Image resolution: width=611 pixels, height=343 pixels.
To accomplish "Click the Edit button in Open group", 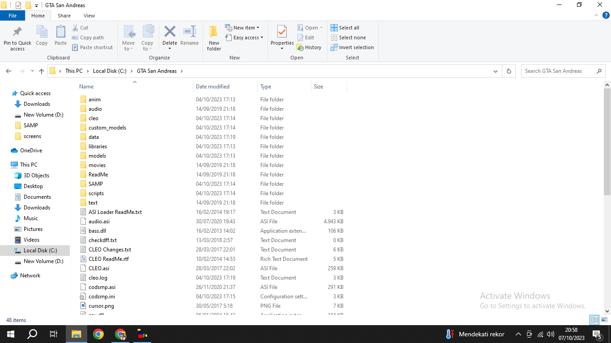I will 305,38.
